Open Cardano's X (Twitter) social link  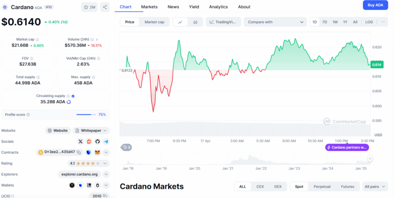[x=81, y=142]
